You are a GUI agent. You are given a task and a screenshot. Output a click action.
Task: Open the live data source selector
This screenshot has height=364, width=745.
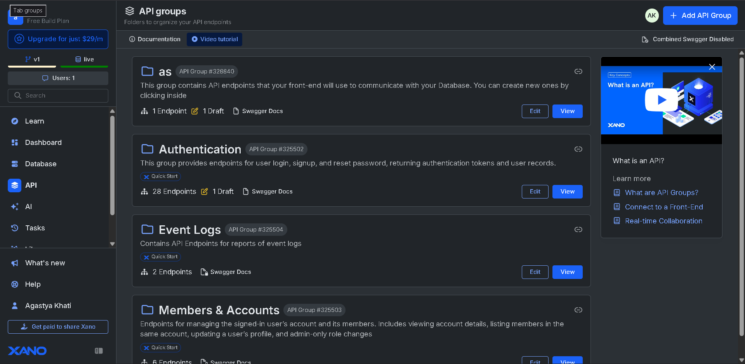(84, 59)
